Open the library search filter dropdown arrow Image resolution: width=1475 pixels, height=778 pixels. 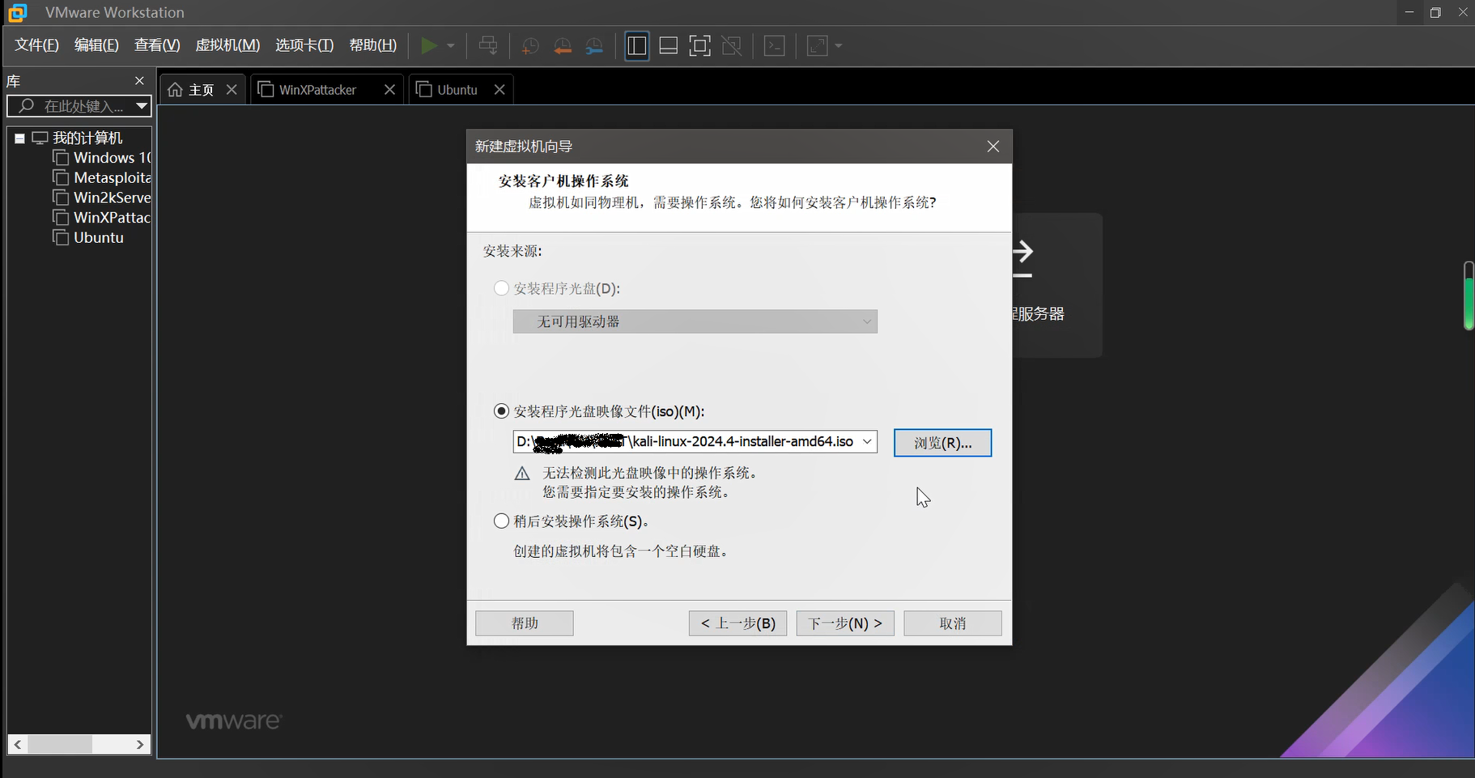pyautogui.click(x=142, y=106)
